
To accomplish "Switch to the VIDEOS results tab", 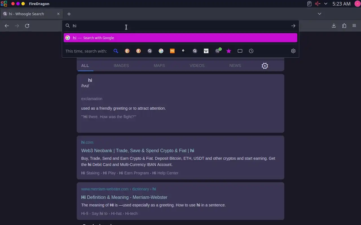I will pos(197,66).
